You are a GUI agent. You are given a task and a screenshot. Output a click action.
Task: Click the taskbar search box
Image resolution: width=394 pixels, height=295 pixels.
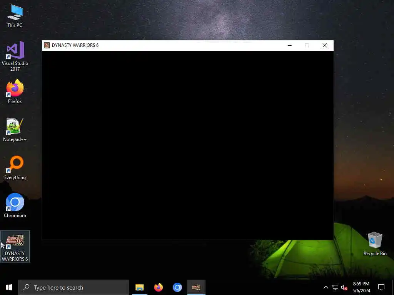point(74,287)
